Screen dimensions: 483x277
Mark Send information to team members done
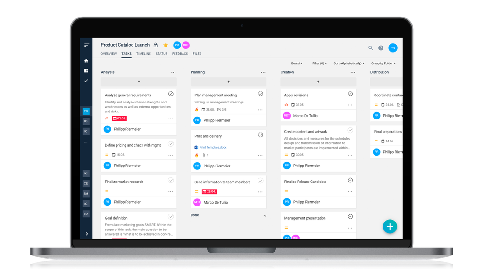(260, 181)
